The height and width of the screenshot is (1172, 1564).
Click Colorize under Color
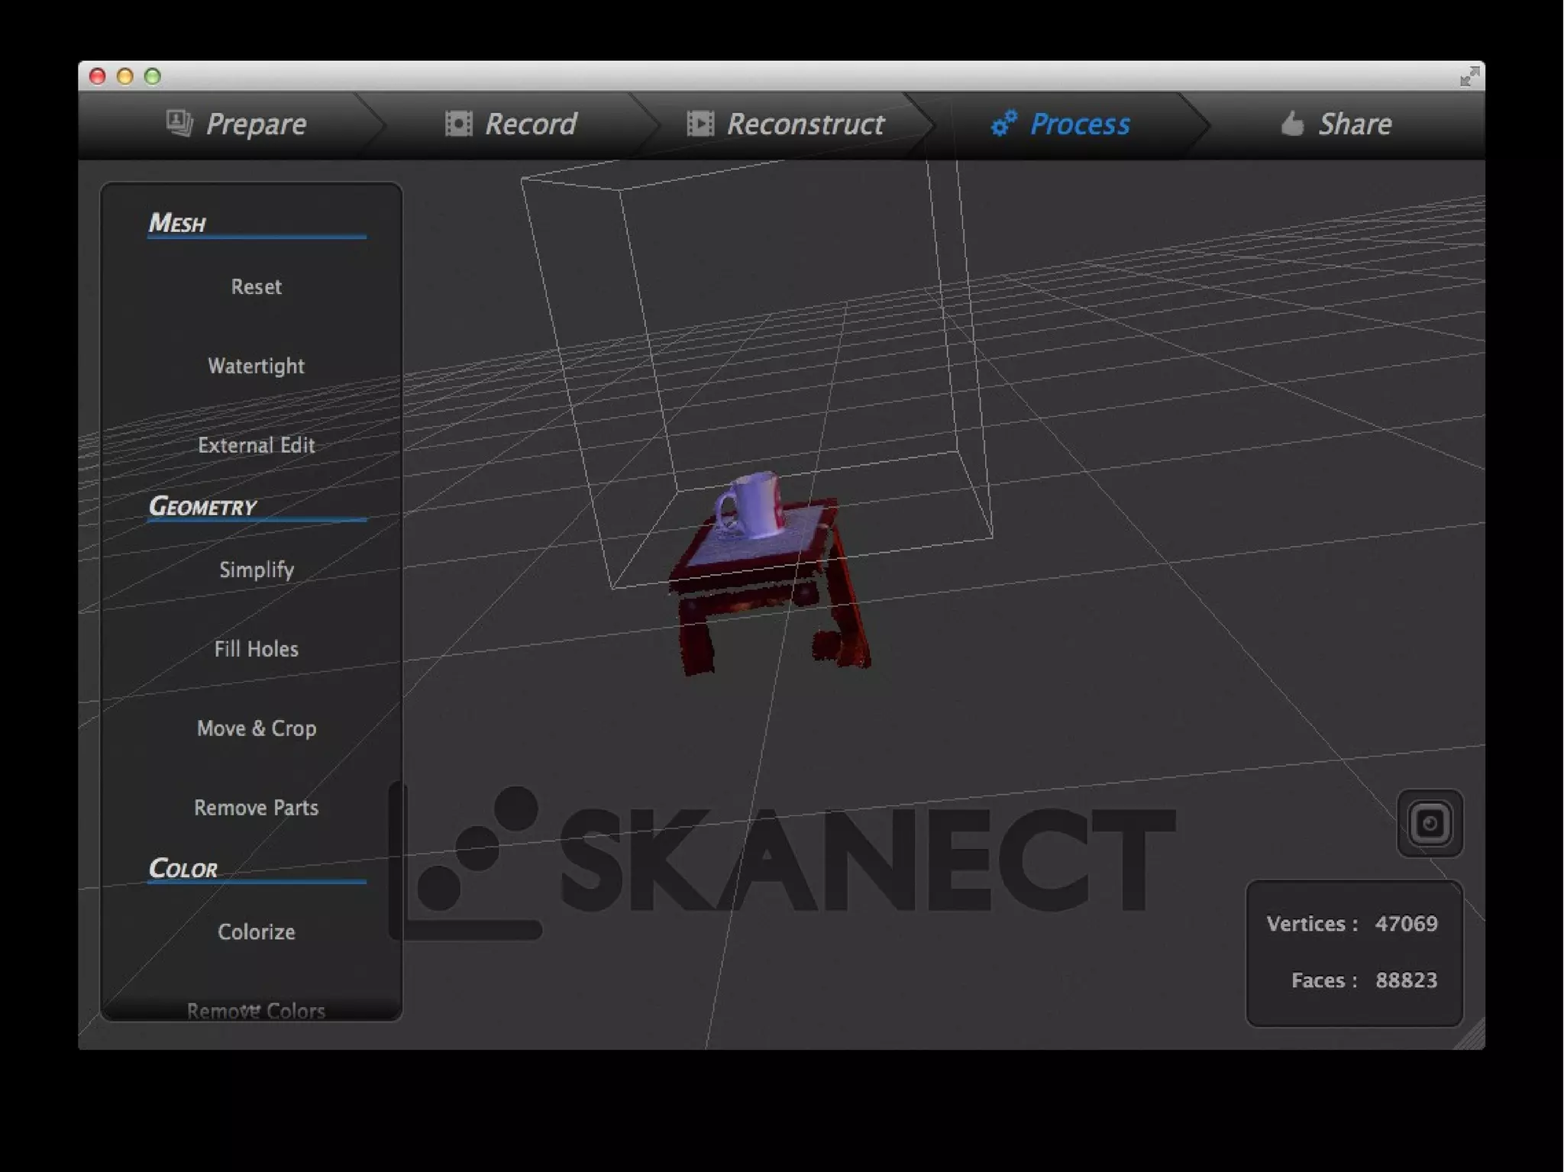click(256, 931)
